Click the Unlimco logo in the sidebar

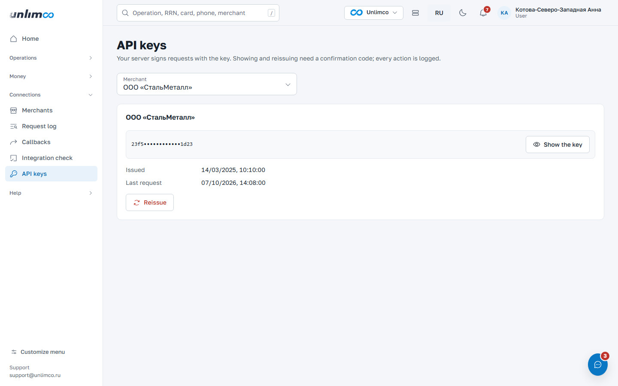coord(32,14)
